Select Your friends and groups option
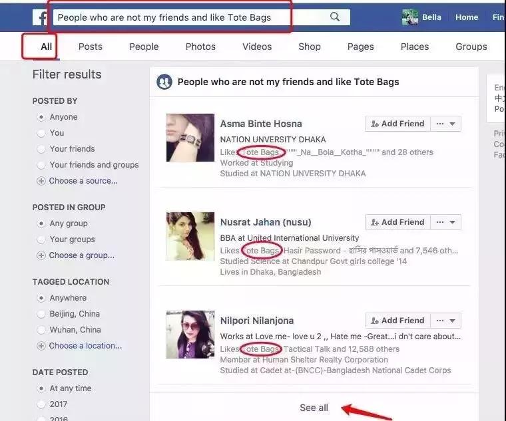 (x=41, y=165)
